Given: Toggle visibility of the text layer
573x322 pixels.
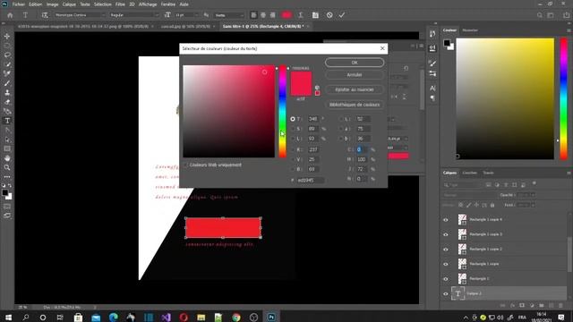Looking at the screenshot, I should pos(446,293).
